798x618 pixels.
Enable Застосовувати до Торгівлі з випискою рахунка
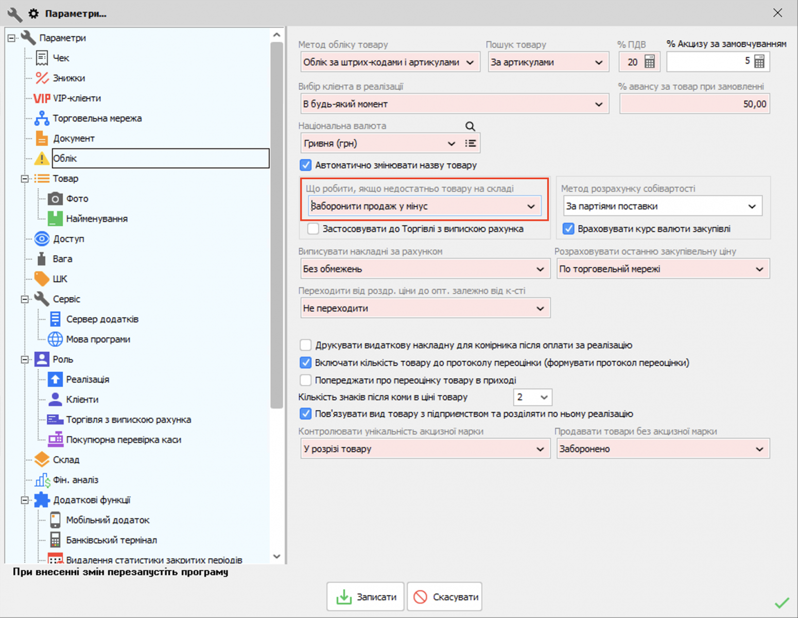313,229
